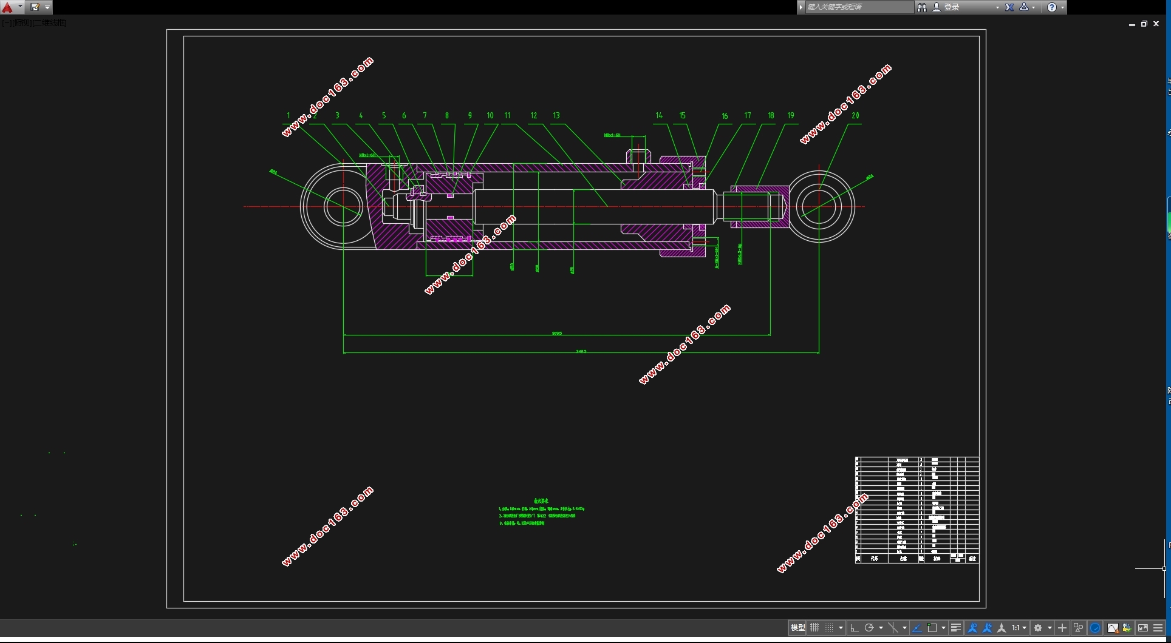Select part balloon number 19
The image size is (1171, 643).
click(x=791, y=115)
